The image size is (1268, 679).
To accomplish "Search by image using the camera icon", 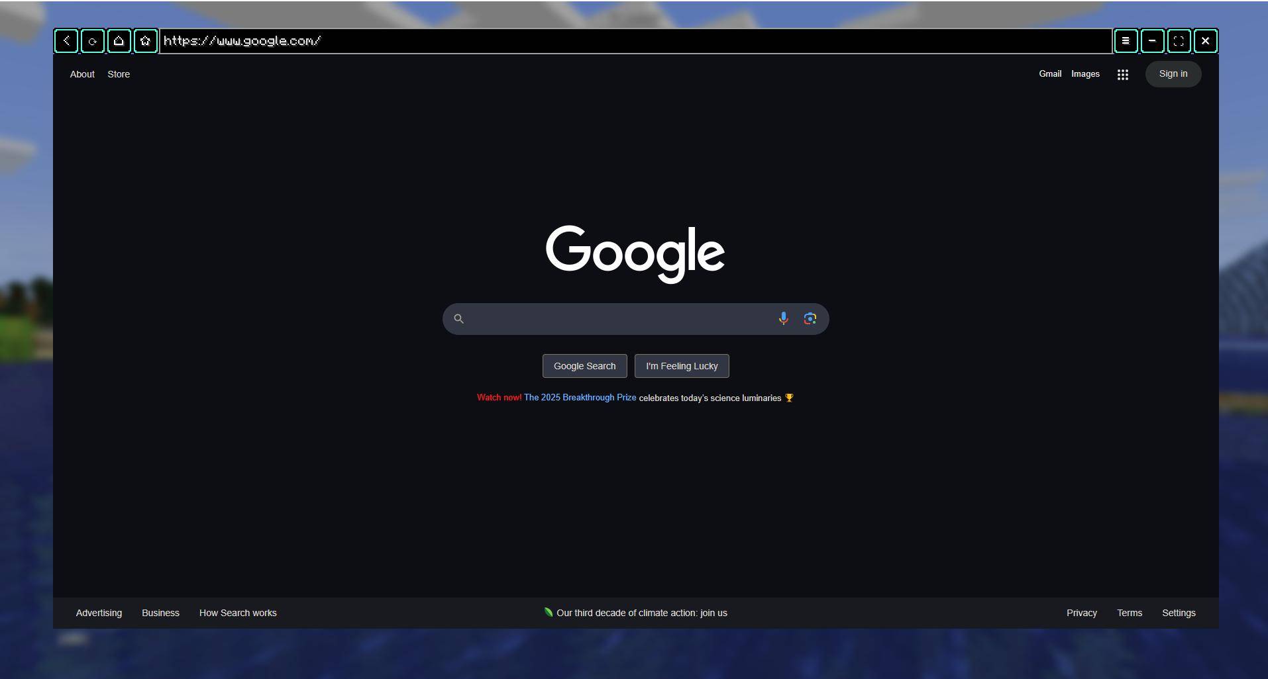I will [x=810, y=319].
